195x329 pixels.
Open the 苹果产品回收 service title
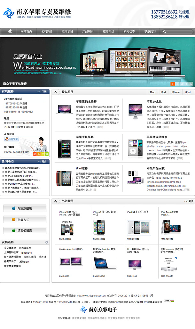point(155,168)
